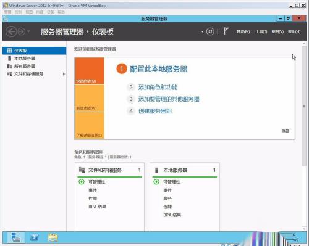Expand the arrow beside 文件和存储服务 in sidebar
This screenshot has height=246, width=309.
64,74
